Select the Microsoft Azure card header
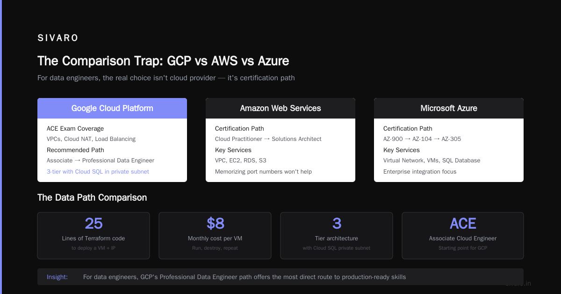 pyautogui.click(x=449, y=108)
